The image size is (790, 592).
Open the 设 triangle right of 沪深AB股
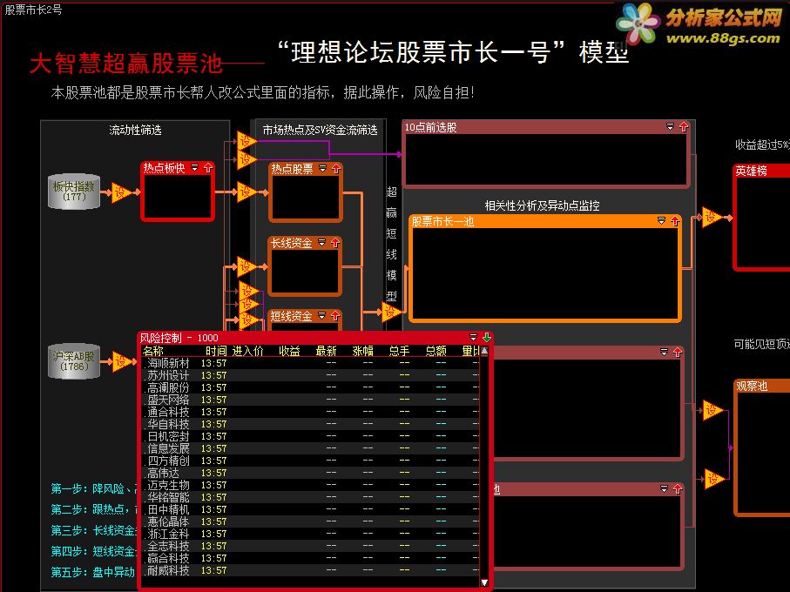coord(121,361)
